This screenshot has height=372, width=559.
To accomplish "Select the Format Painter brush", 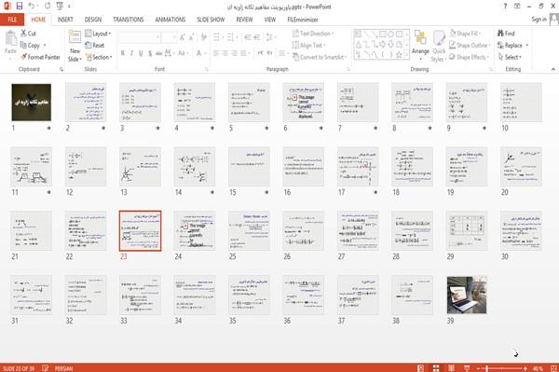I will [x=23, y=57].
